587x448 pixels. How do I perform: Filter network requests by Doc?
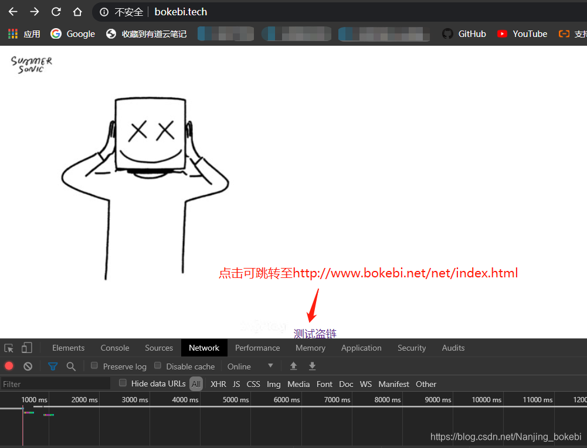tap(346, 384)
